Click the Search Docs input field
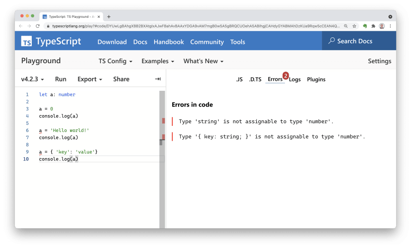411x248 pixels. [x=359, y=41]
